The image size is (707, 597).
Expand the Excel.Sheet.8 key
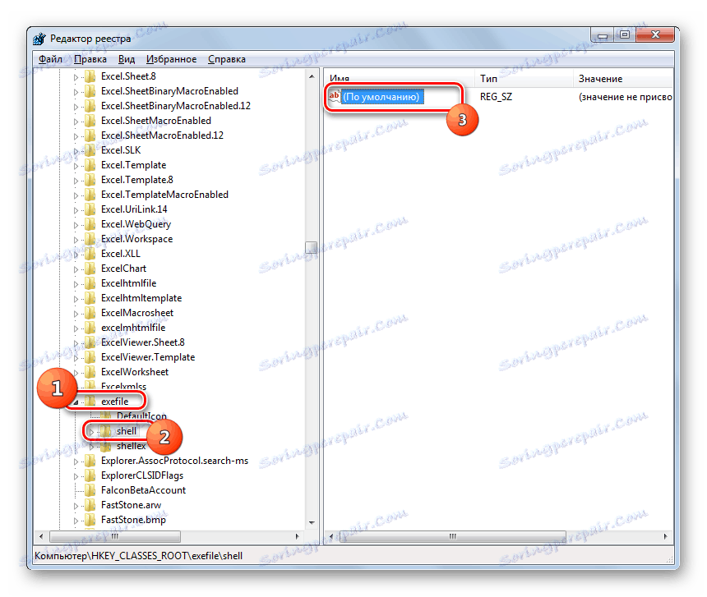76,77
